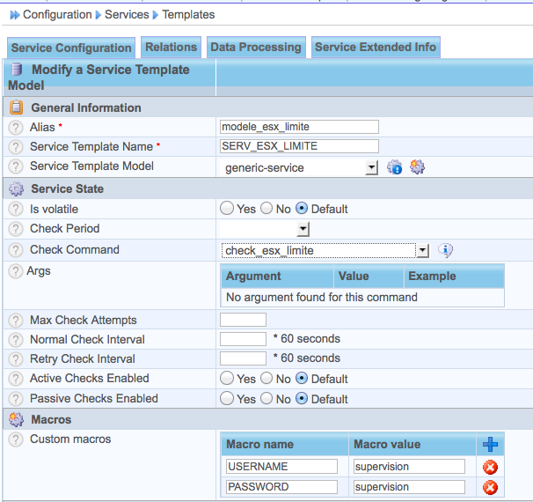
Task: Choose Yes for Passive Checks Enabled
Action: [227, 399]
